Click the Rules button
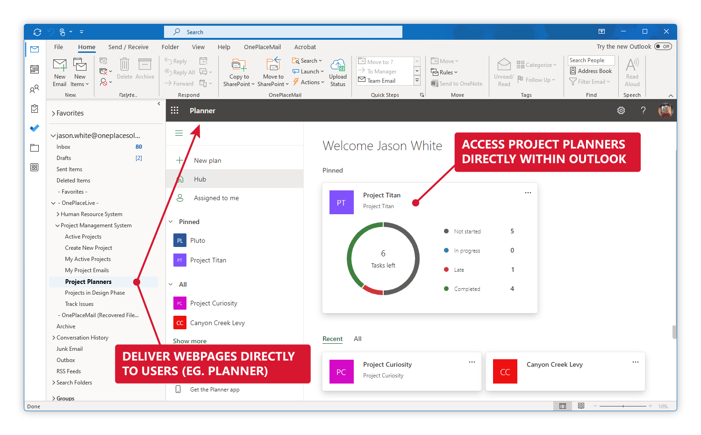701x435 pixels. 444,72
